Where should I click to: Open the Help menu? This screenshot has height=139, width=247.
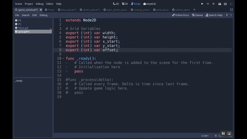pyautogui.click(x=59, y=4)
